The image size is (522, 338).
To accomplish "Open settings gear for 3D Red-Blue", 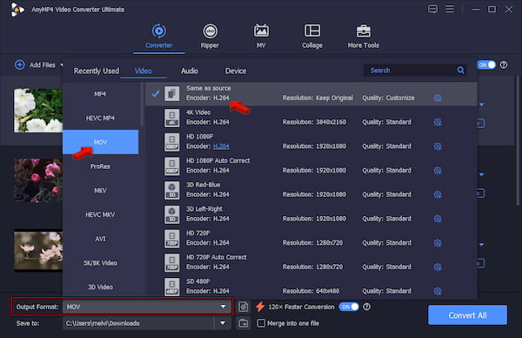I will 438,194.
